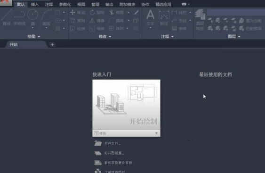Open the Linear dimension dropdown arrow
The width and height of the screenshot is (265, 173).
click(190, 12)
